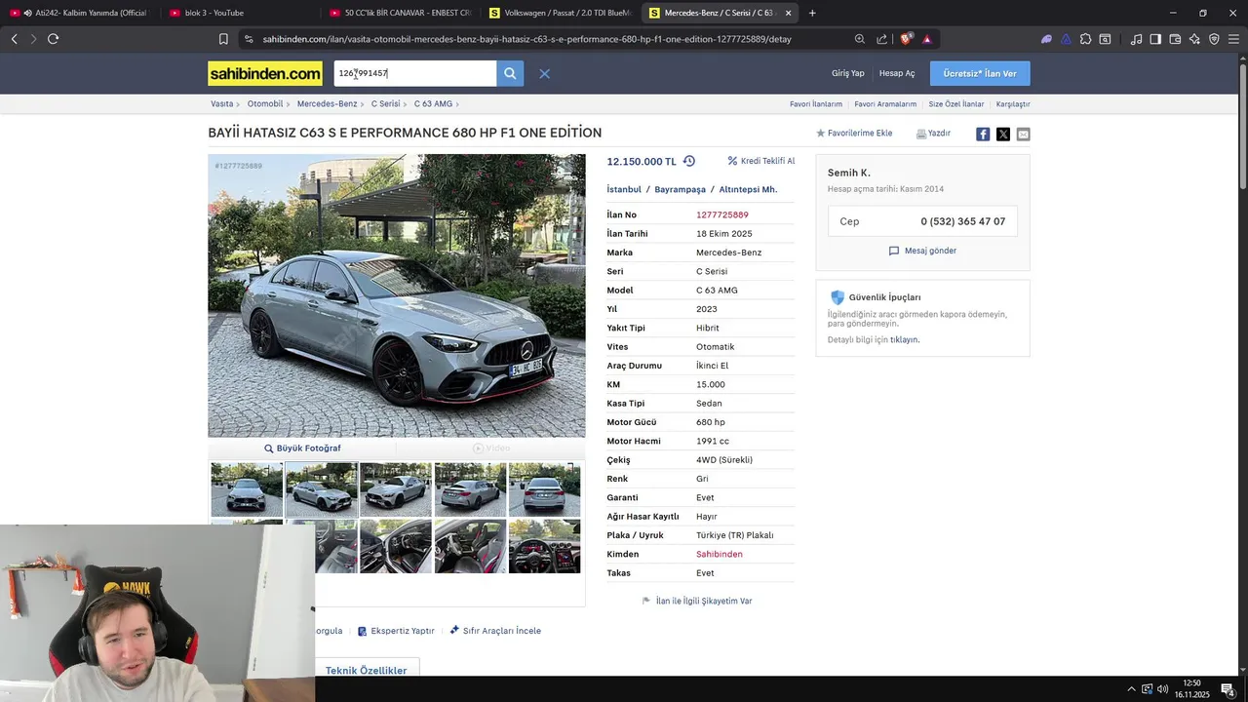Image resolution: width=1248 pixels, height=702 pixels.
Task: Click Kredi Teklifi Al link
Action: pos(761,161)
